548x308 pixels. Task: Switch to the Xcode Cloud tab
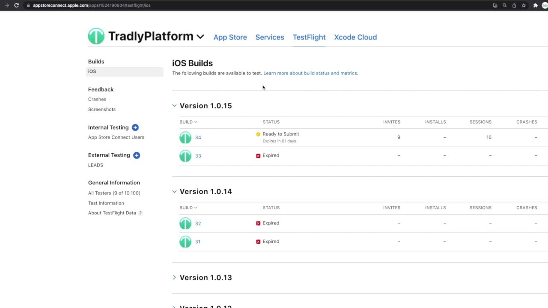(355, 37)
